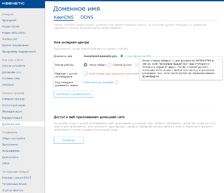Viewport: 224px width, 193px height.
Task: Open OPKG in sidebar
Action: (6, 164)
